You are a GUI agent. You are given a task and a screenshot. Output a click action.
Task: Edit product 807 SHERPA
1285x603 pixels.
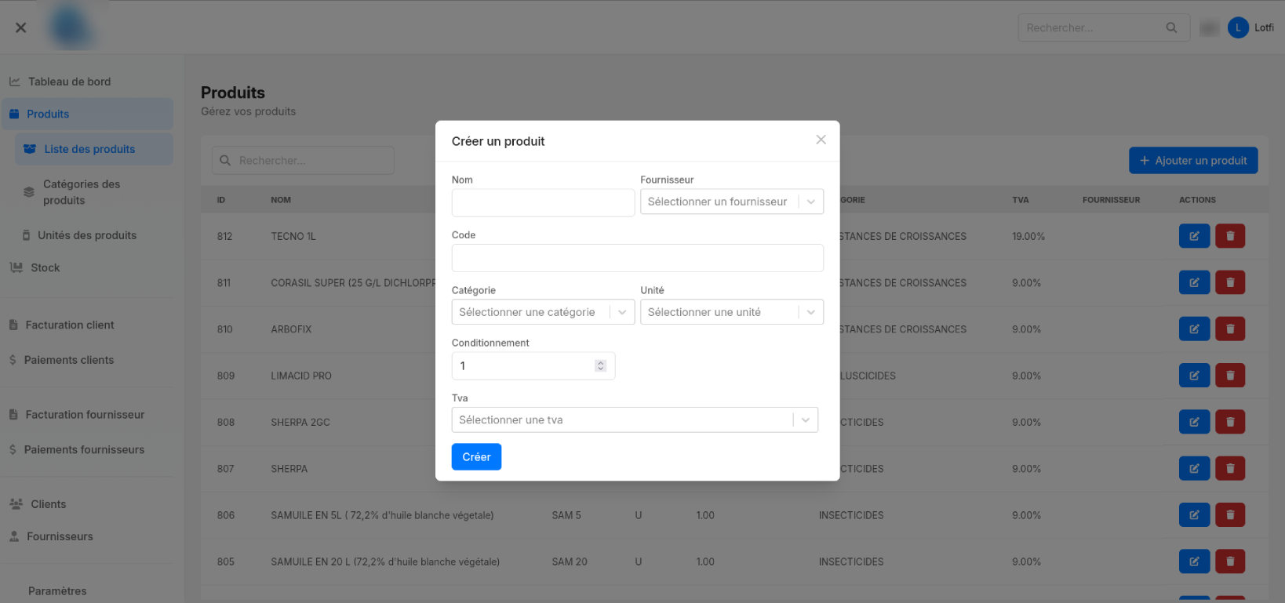tap(1194, 468)
